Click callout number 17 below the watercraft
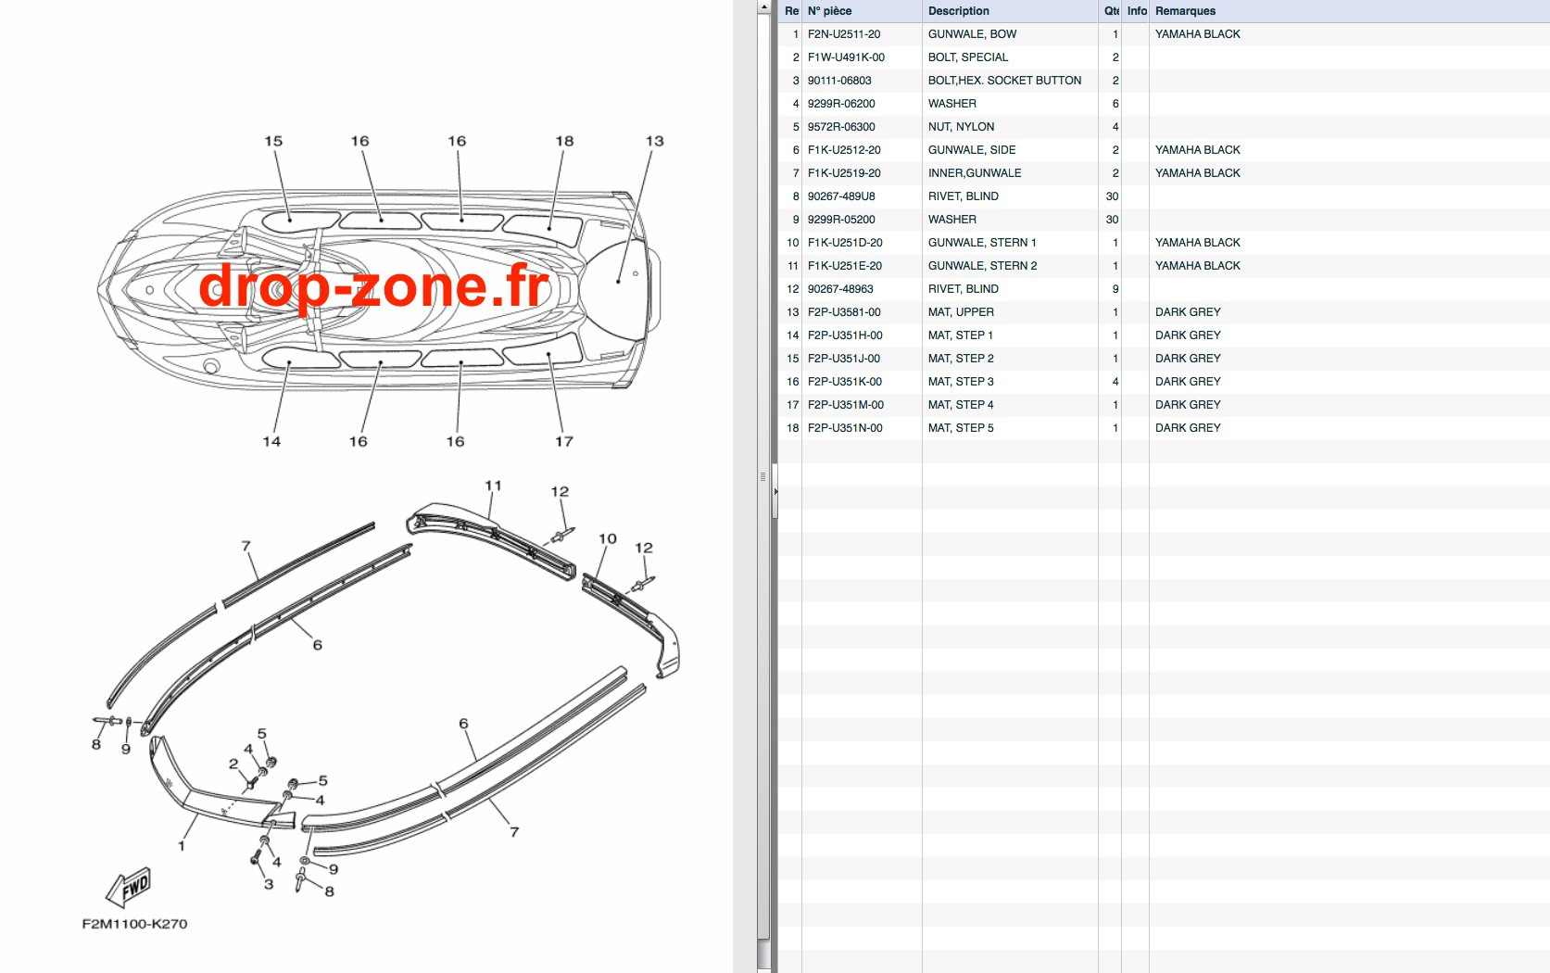Viewport: 1550px width, 973px height. click(563, 441)
